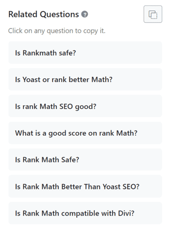Copy every related question with the top-right button
The height and width of the screenshot is (232, 171).
tap(153, 14)
